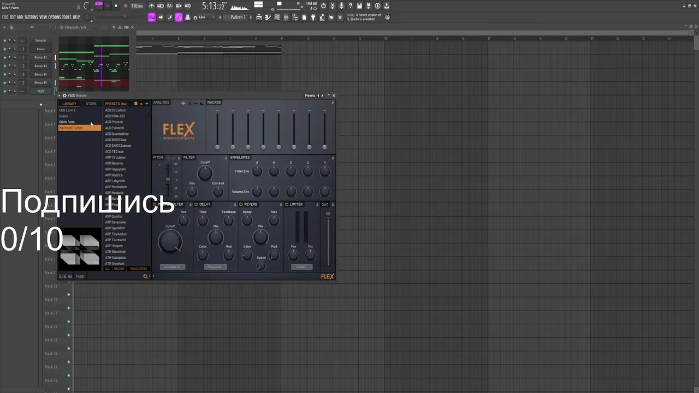
Task: Switch FLEX to the STORE tab
Action: 91,104
